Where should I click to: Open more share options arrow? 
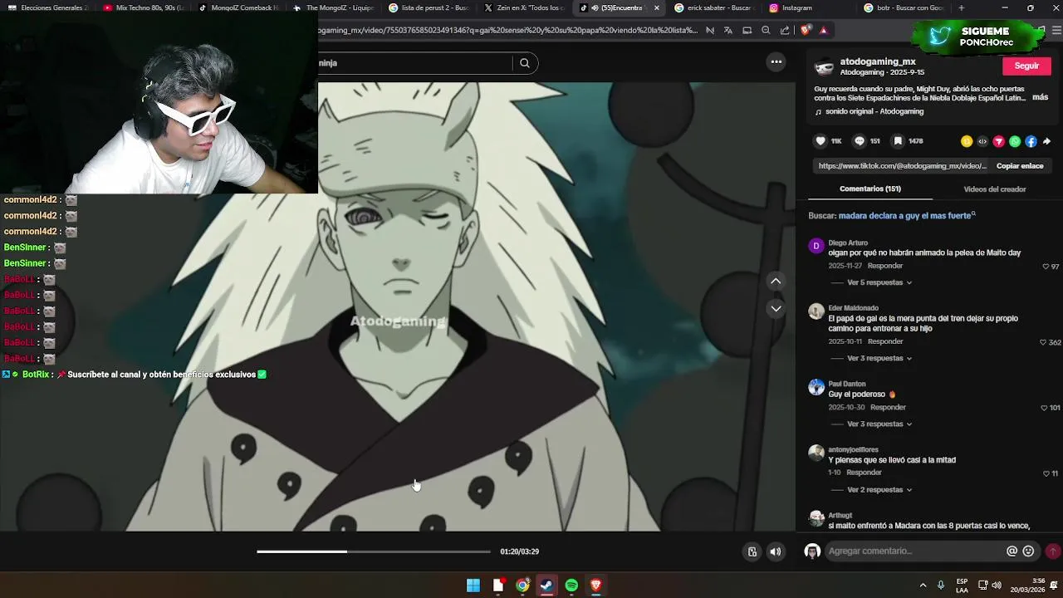coord(1046,141)
